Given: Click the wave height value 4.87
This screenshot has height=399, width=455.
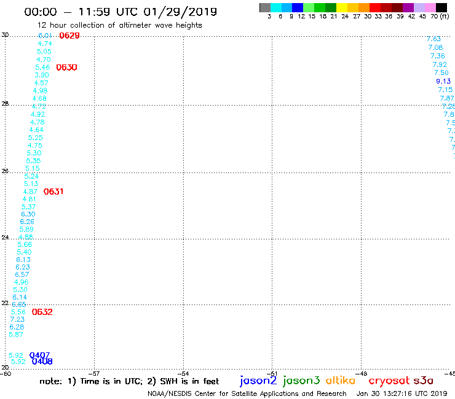Looking at the screenshot, I should pyautogui.click(x=30, y=192).
